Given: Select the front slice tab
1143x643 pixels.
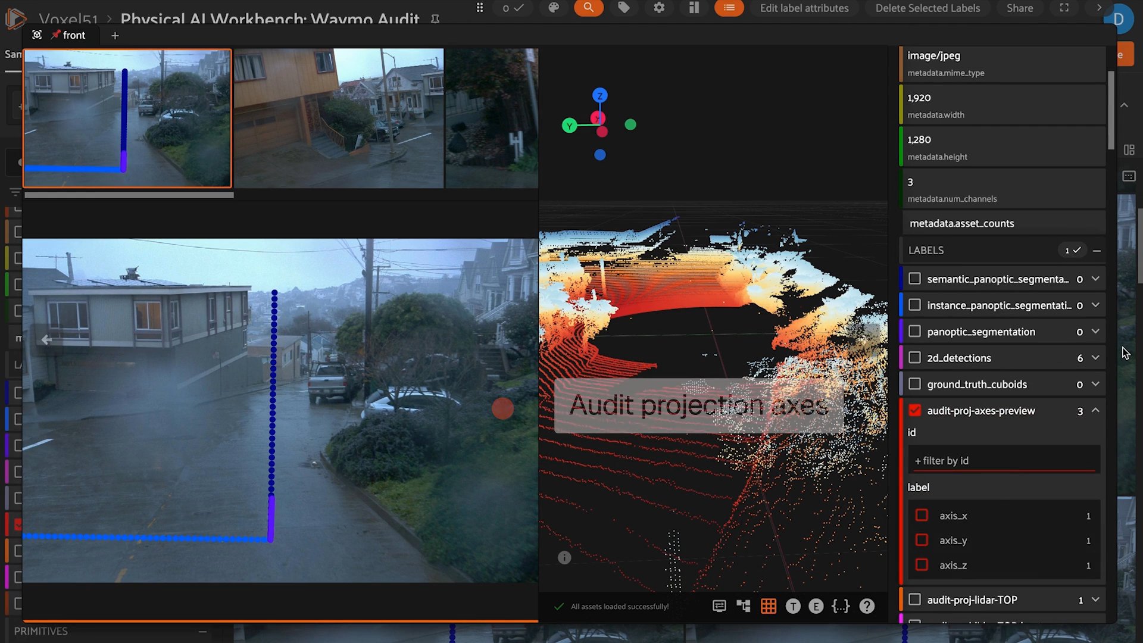Looking at the screenshot, I should pyautogui.click(x=68, y=35).
